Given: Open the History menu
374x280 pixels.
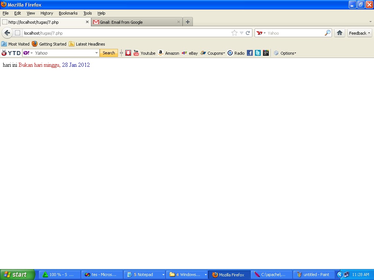Looking at the screenshot, I should coord(47,13).
